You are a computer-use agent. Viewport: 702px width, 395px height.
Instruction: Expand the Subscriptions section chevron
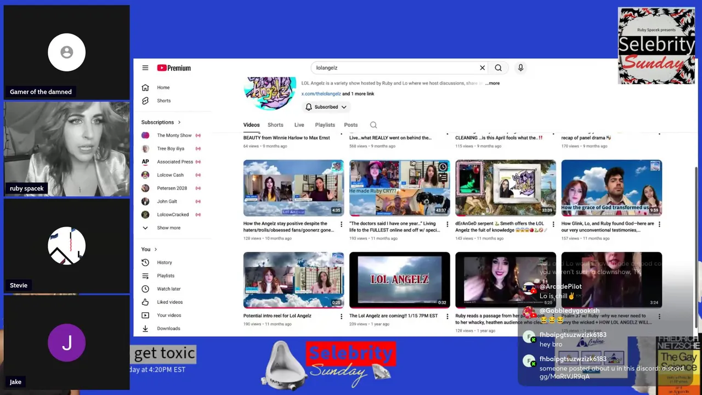(x=179, y=122)
